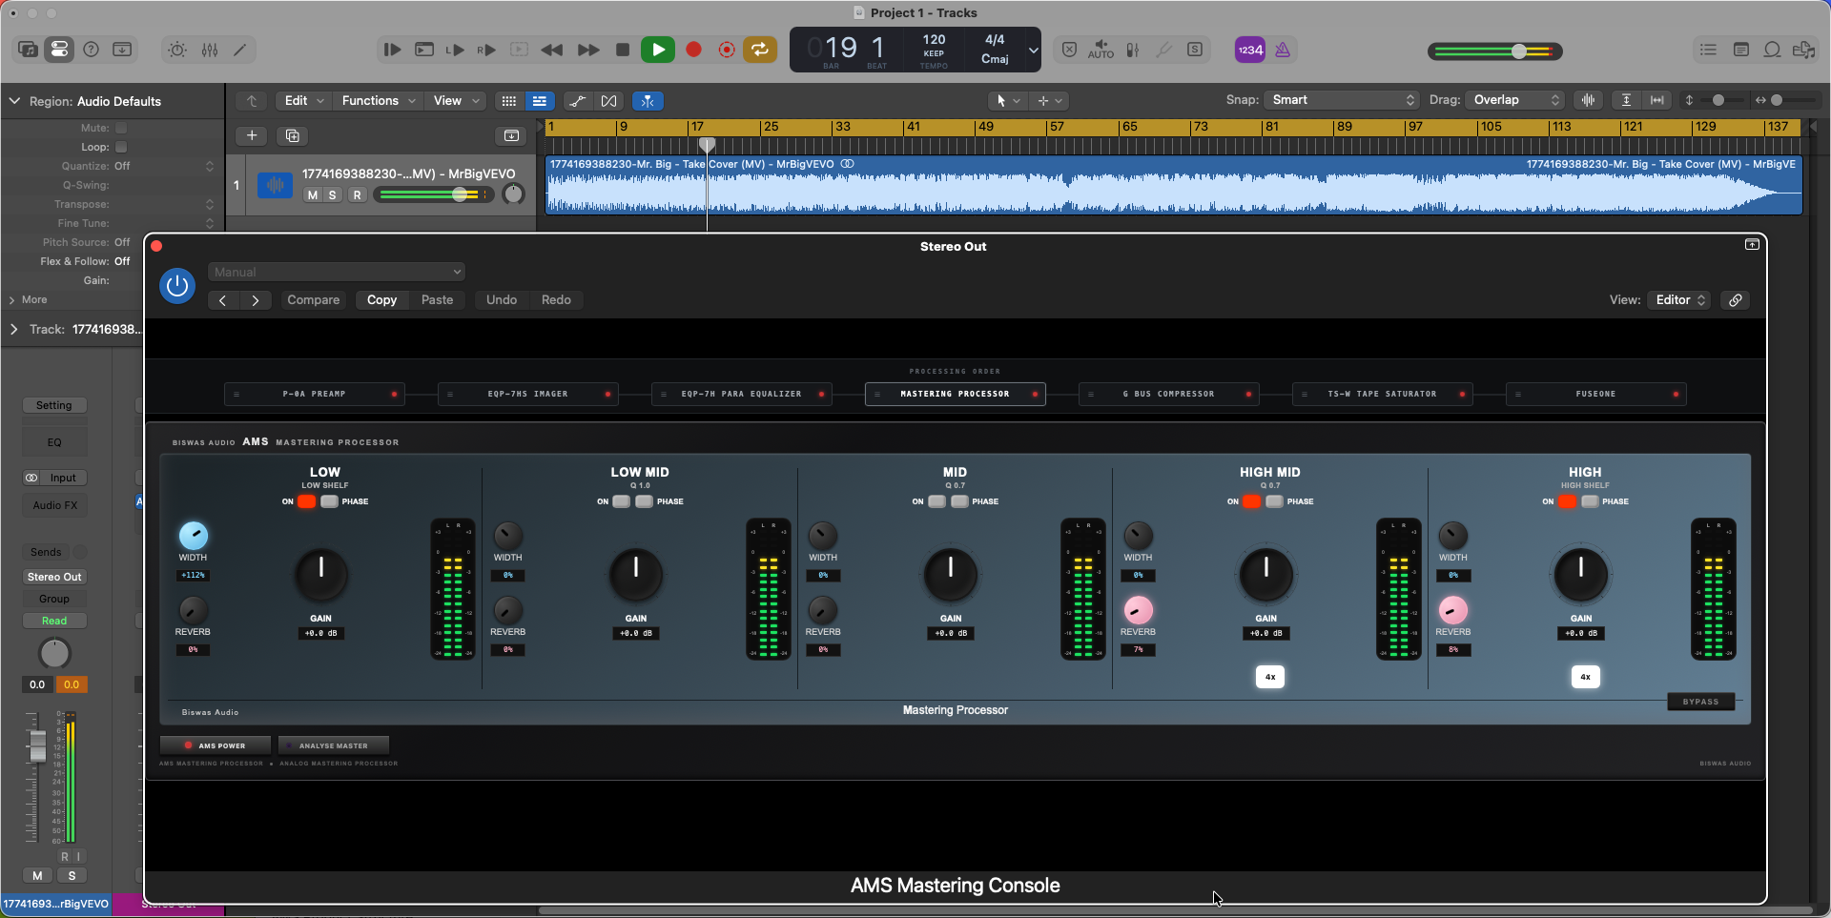Select the TS-W Tape Saturator module tab

[1382, 394]
